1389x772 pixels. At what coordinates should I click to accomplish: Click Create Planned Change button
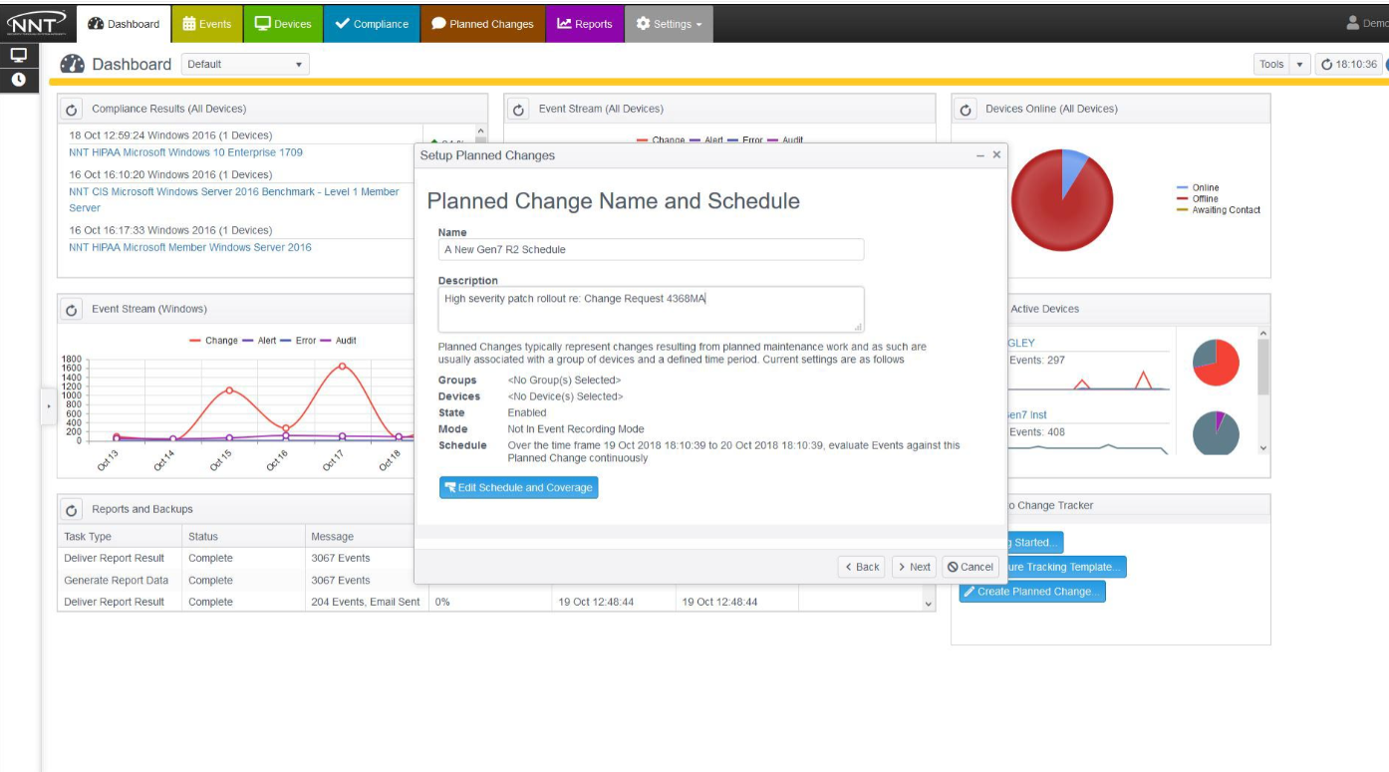[1032, 592]
